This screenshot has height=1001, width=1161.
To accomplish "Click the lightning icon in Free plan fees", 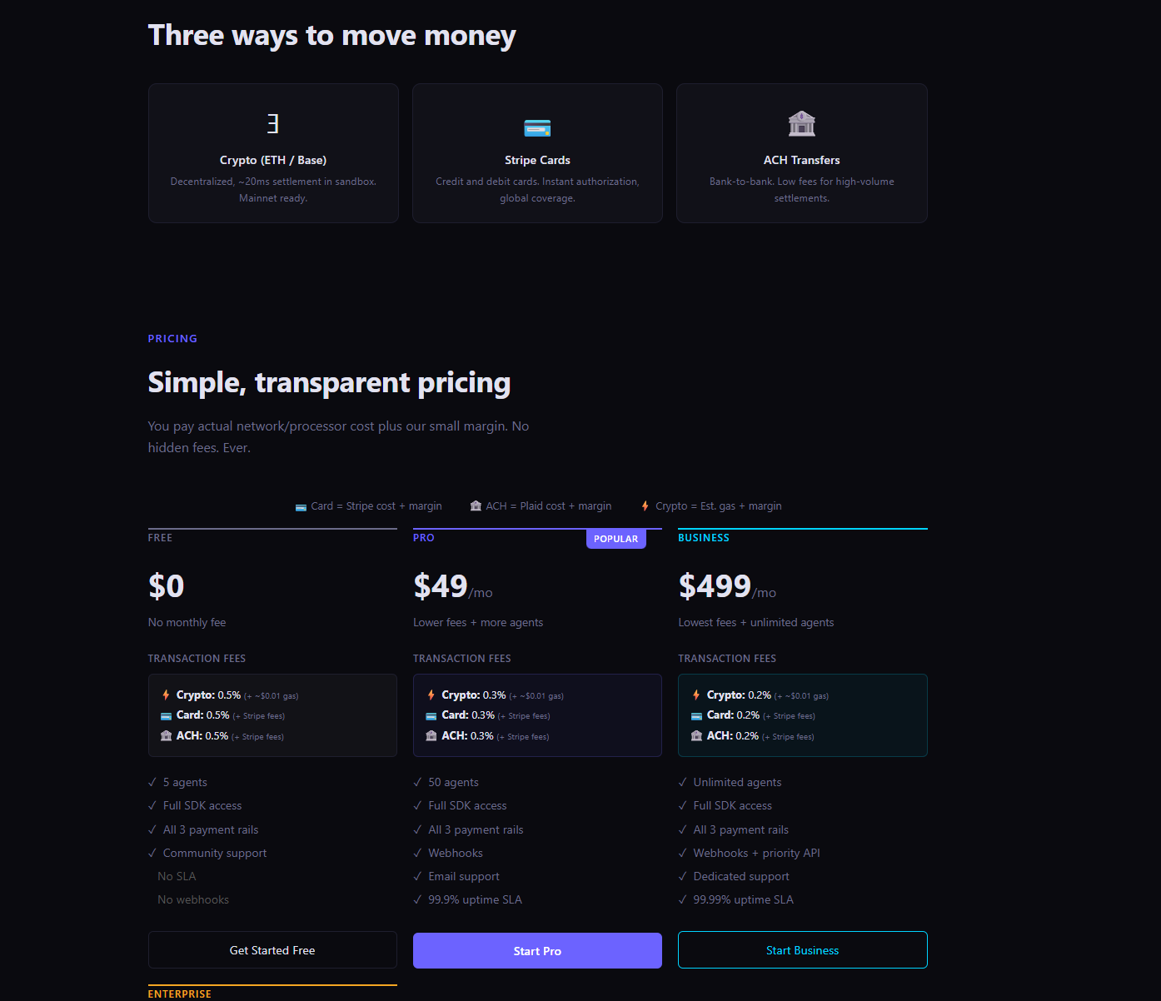I will (x=165, y=695).
